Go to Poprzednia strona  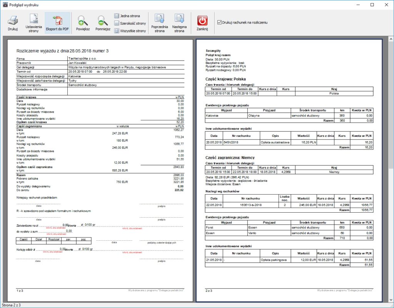(x=159, y=23)
